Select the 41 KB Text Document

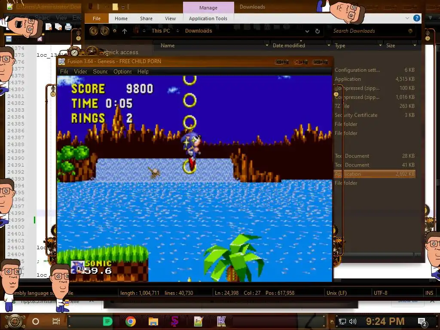pyautogui.click(x=375, y=165)
